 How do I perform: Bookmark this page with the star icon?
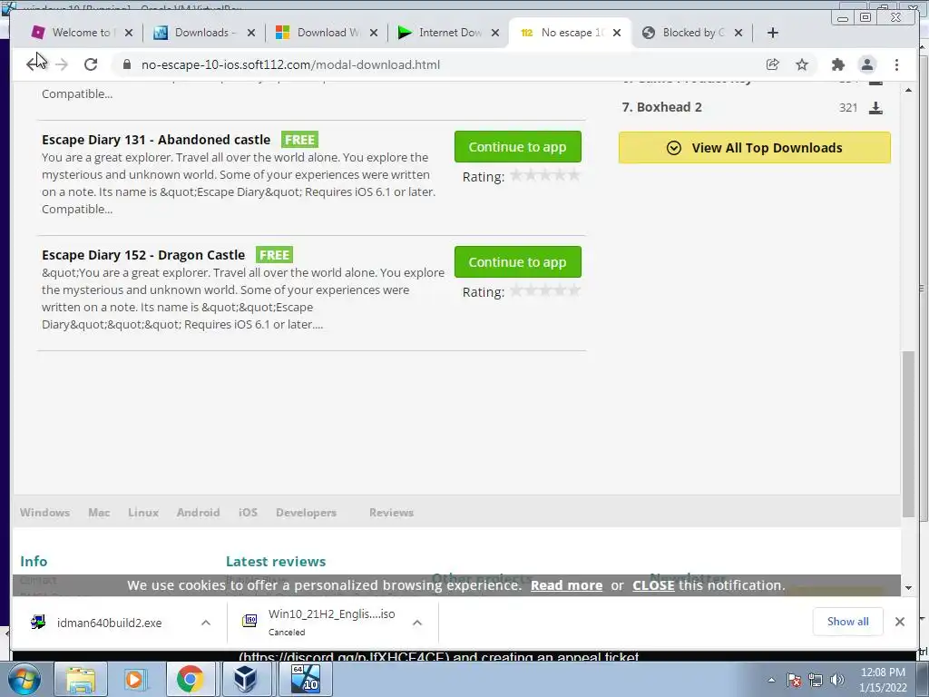coord(802,64)
